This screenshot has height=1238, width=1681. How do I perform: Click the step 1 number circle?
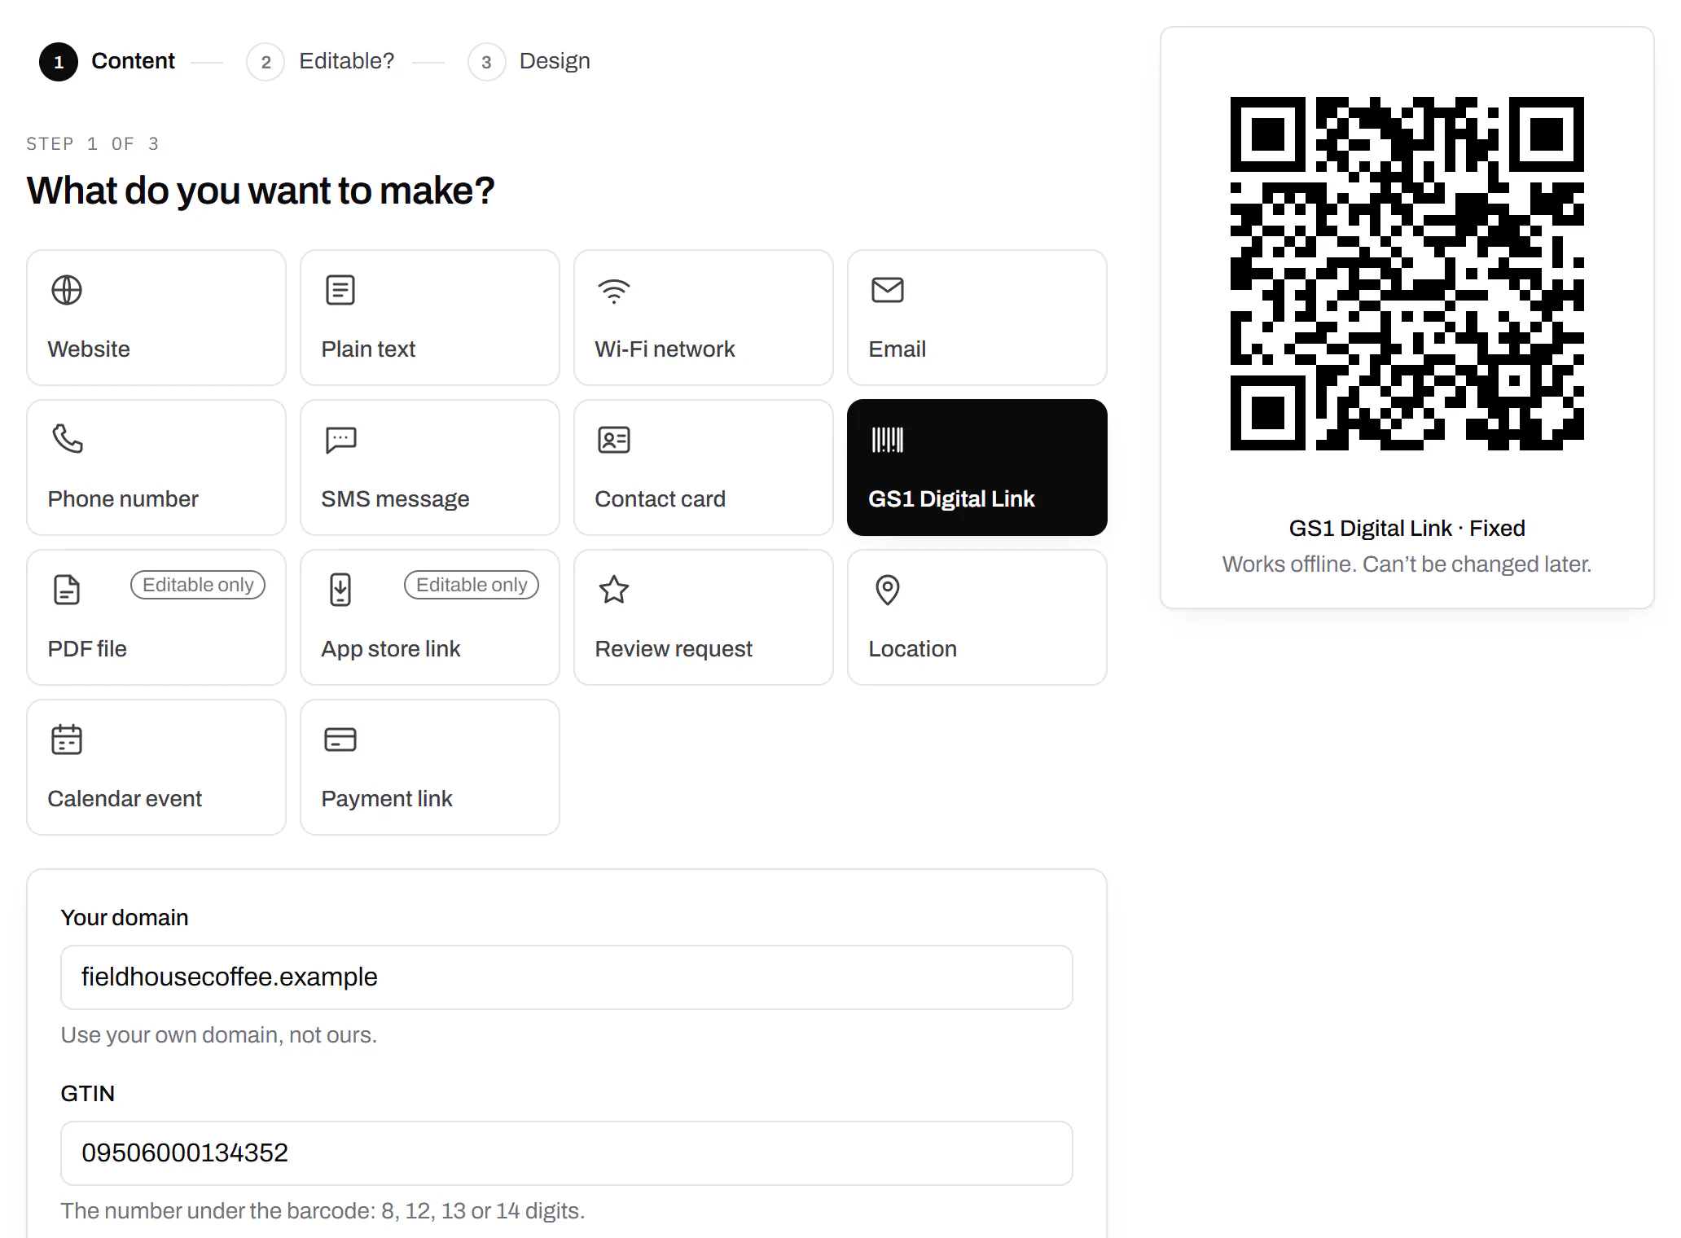pos(59,62)
